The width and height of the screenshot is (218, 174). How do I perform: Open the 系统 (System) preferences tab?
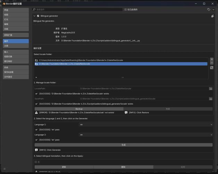(16, 68)
